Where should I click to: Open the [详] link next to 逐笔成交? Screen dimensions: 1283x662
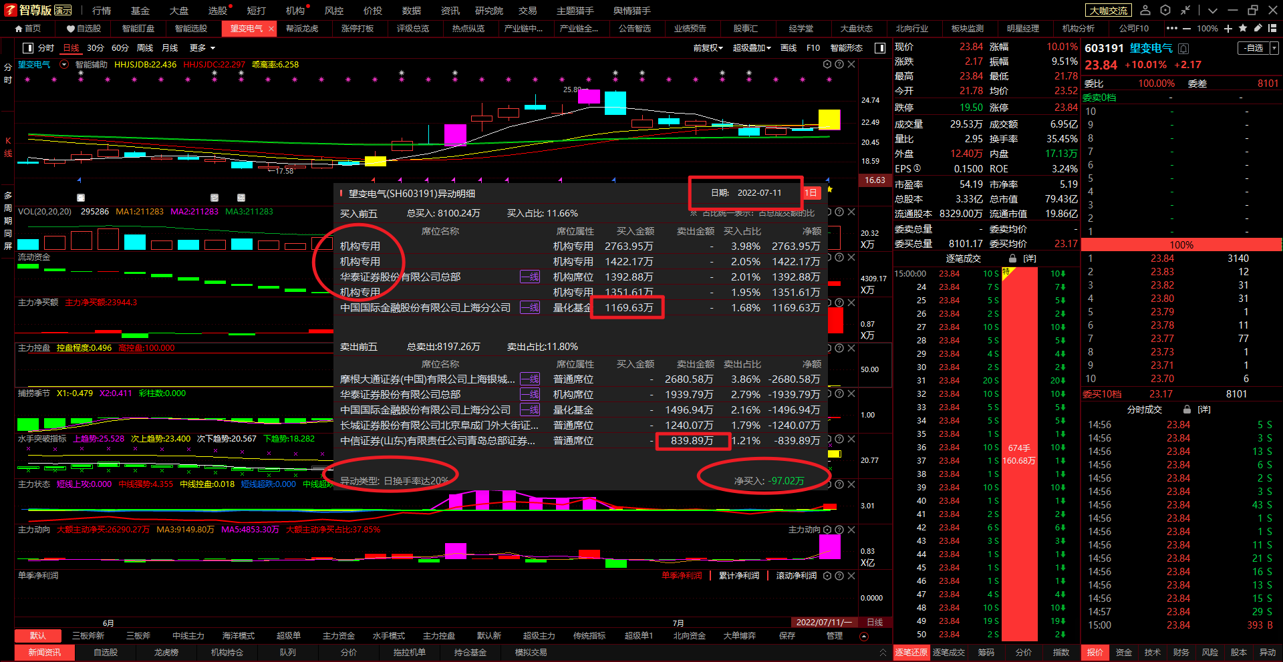click(1030, 259)
